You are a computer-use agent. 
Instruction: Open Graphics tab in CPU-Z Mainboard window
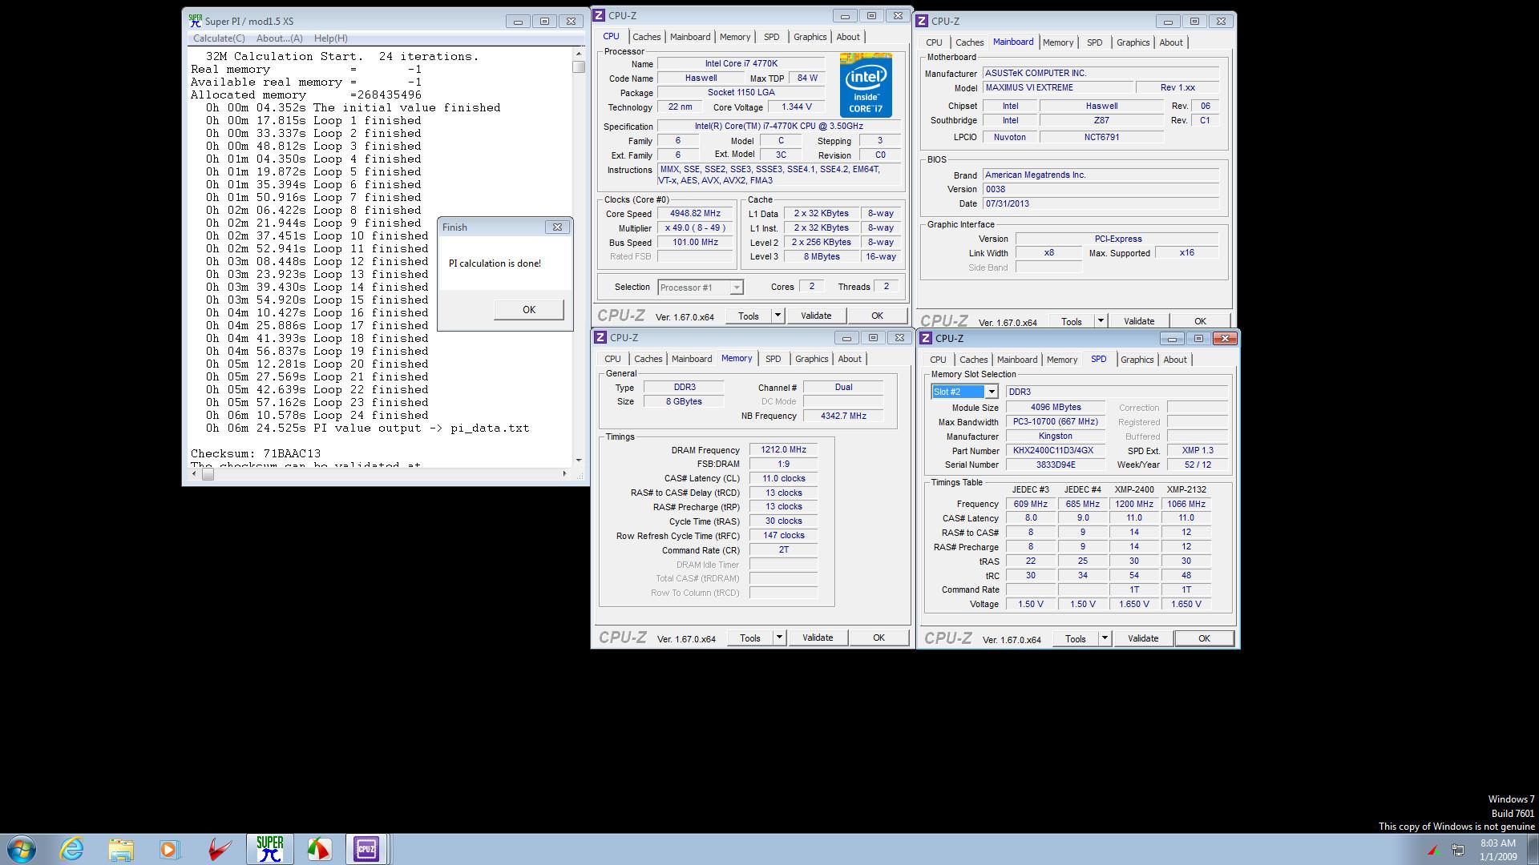[x=1133, y=42]
